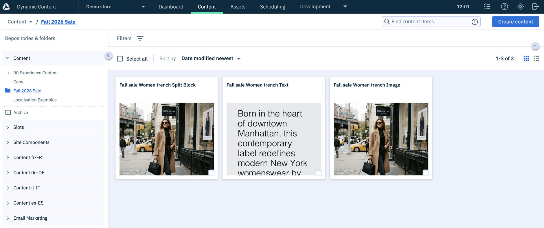Click the Create content button

[516, 22]
